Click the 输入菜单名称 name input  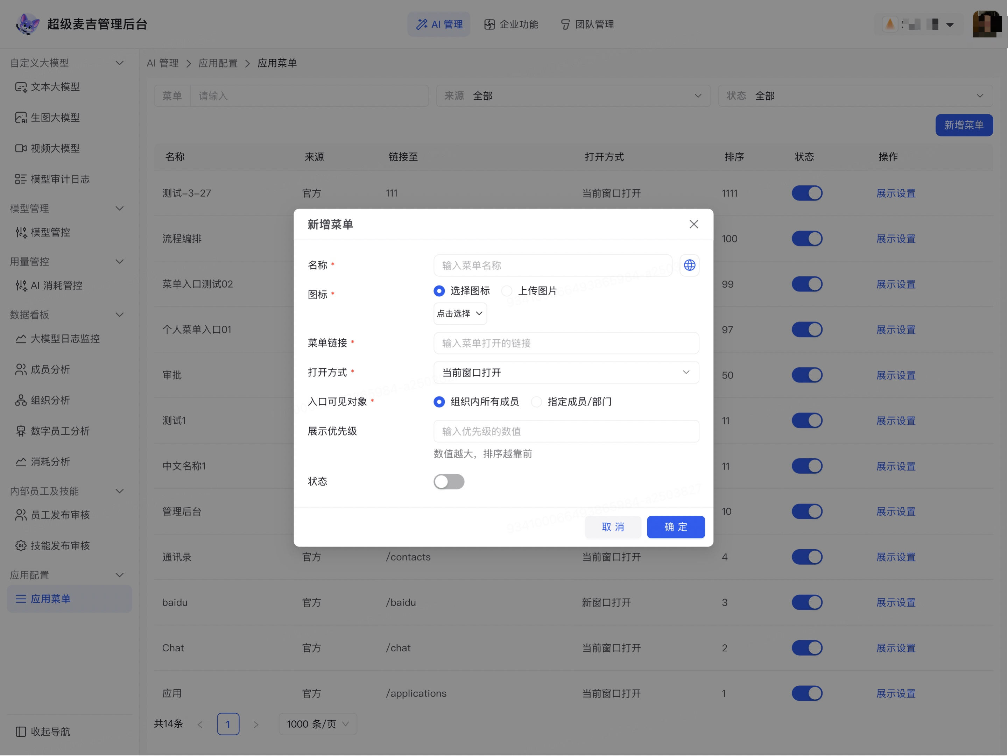(x=553, y=265)
